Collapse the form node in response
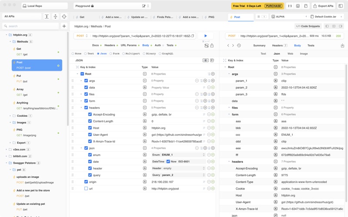 tap(229, 114)
